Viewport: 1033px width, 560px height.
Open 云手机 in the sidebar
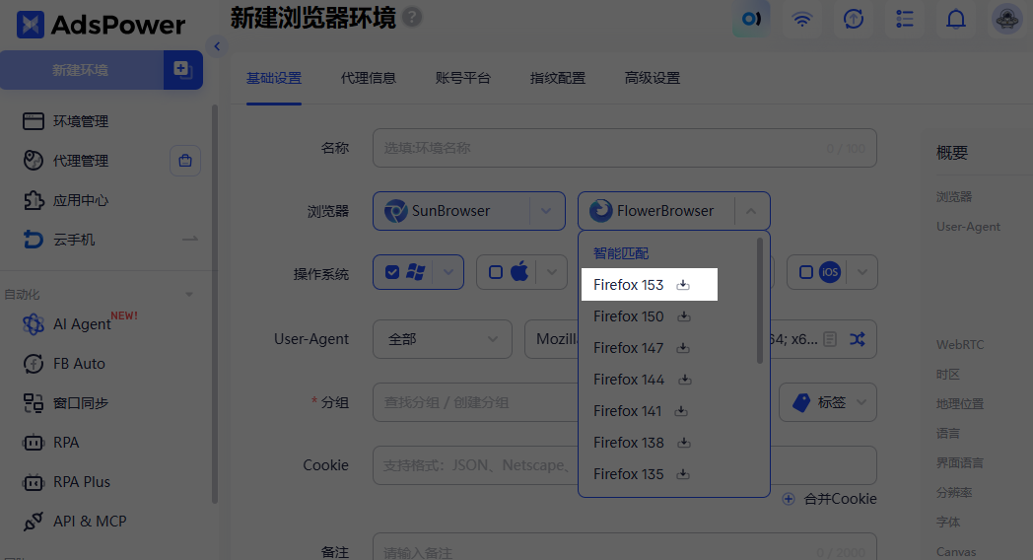pyautogui.click(x=74, y=240)
